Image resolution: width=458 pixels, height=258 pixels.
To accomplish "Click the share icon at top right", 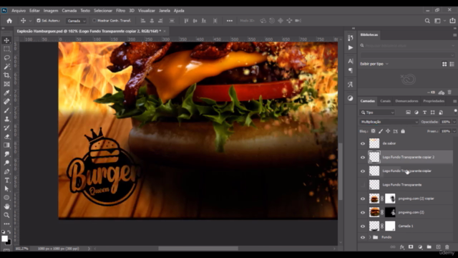I will [452, 21].
